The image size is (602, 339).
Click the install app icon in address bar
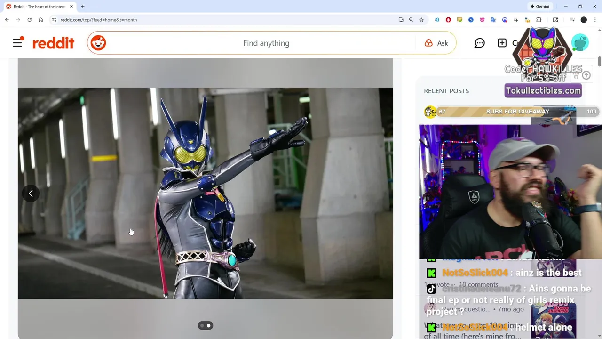pyautogui.click(x=401, y=20)
